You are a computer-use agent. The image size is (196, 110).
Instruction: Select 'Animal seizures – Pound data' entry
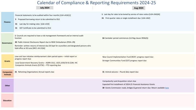click(120, 72)
